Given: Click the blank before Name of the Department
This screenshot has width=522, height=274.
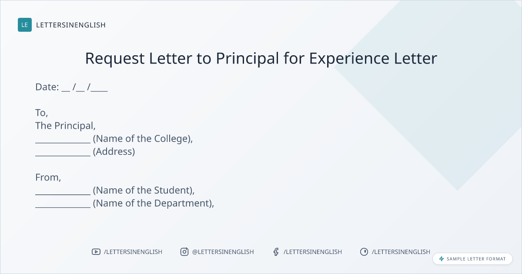Looking at the screenshot, I should tap(63, 205).
